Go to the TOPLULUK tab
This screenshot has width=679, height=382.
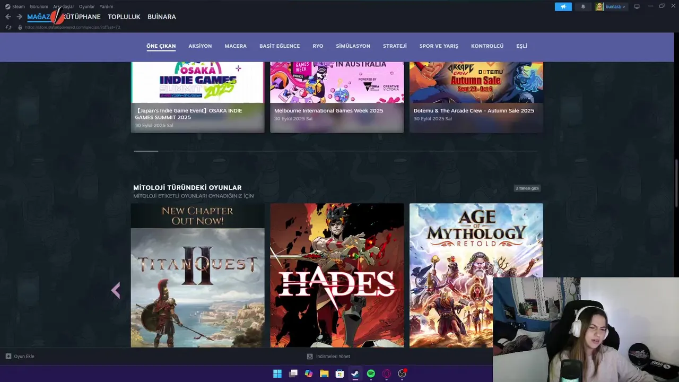pos(124,17)
